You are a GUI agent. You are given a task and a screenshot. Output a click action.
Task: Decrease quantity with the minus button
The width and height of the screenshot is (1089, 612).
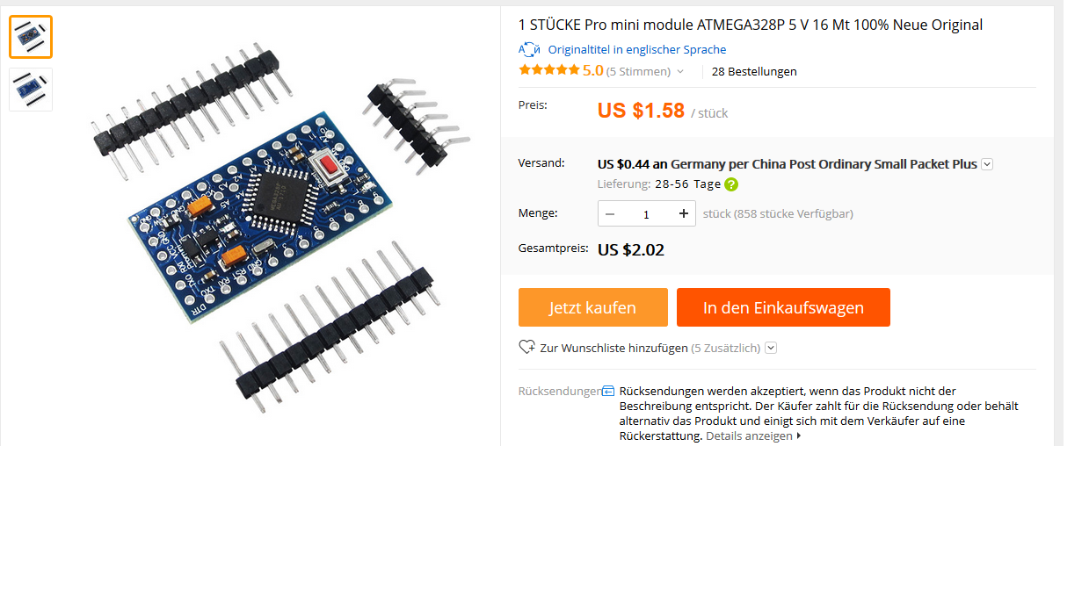pos(610,213)
